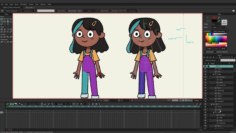The height and width of the screenshot is (133, 236).
Task: Click the timeline zoom-in magnifier icon
Action: tap(200, 104)
